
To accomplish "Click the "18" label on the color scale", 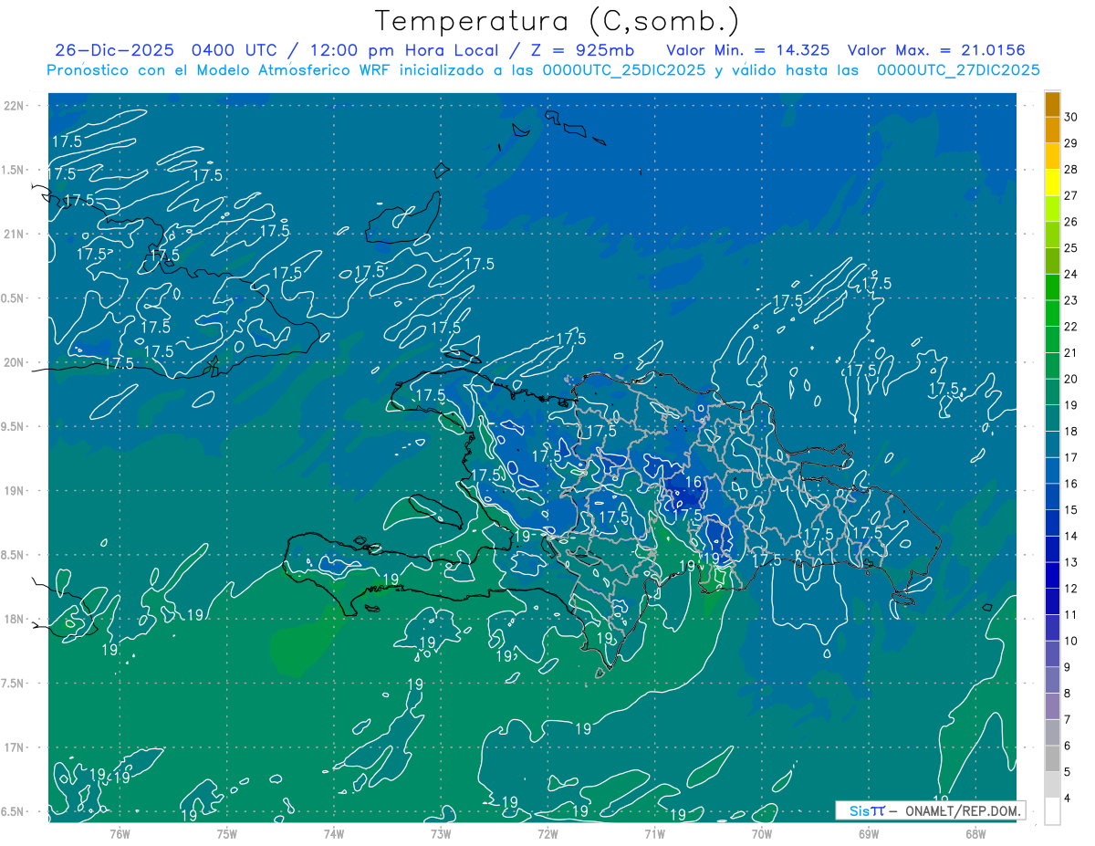I will pos(1071,431).
